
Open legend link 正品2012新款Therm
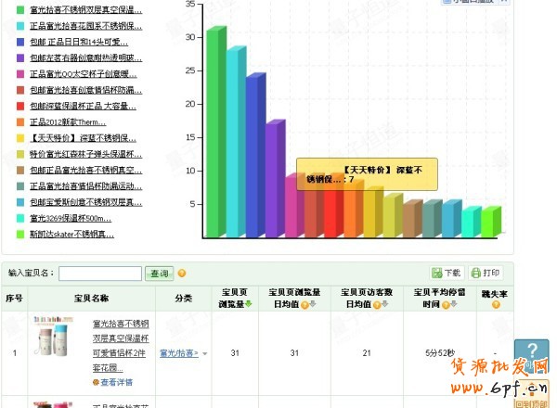(68, 122)
